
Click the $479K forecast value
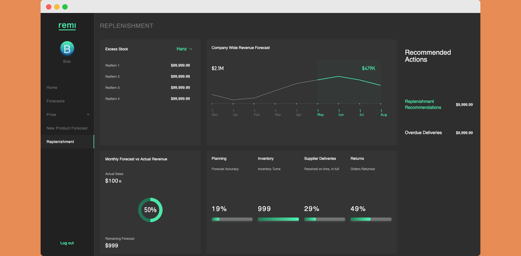(x=369, y=68)
